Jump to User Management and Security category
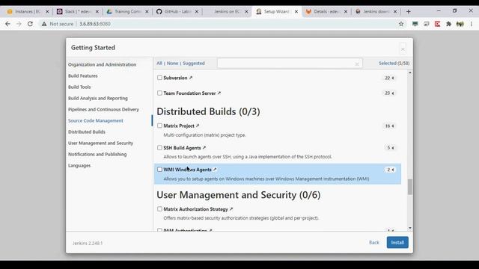Screen dimensions: 479x269 [100, 143]
